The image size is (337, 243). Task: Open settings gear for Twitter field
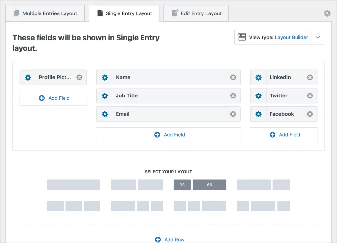pyautogui.click(x=259, y=96)
